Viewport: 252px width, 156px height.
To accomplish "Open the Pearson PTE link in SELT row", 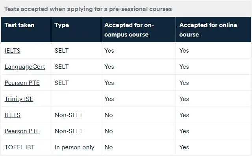I will click(x=22, y=83).
